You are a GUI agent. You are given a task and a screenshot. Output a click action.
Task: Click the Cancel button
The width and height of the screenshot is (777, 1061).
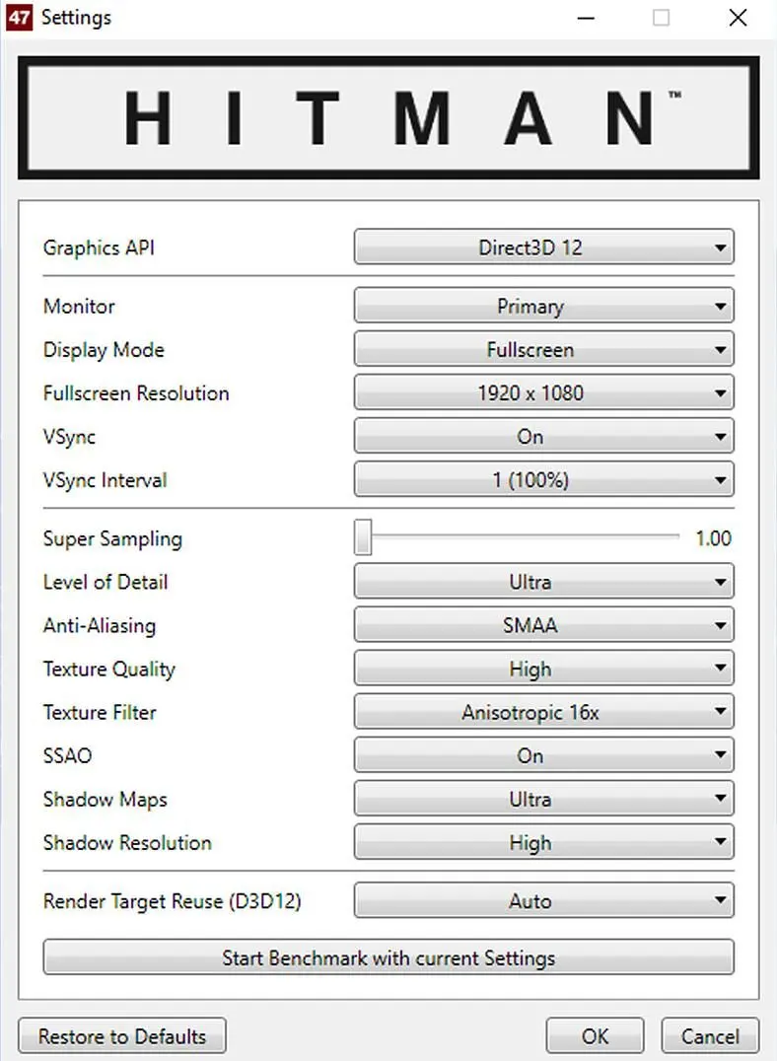tap(710, 1036)
